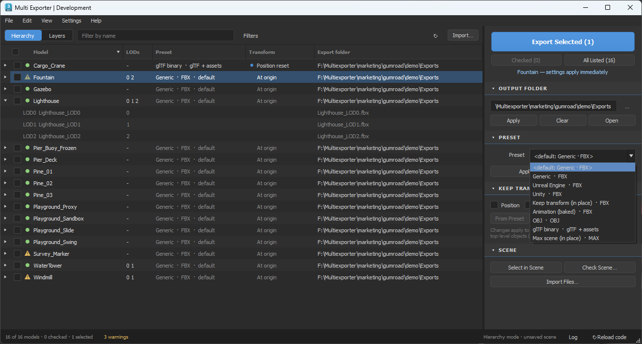Screen dimensions: 642x344
Task: Open the Edit menu
Action: tap(27, 21)
